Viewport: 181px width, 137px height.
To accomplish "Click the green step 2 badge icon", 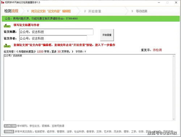I will coord(7,46).
